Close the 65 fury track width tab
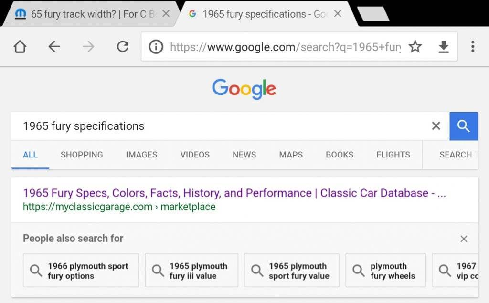This screenshot has width=489, height=303. 166,14
